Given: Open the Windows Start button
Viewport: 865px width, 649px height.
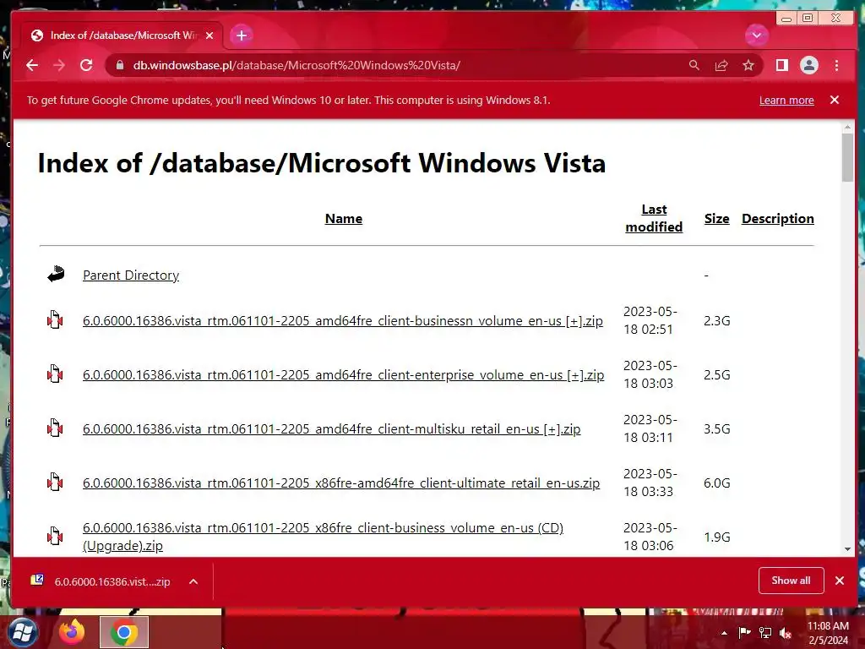Looking at the screenshot, I should click(22, 632).
